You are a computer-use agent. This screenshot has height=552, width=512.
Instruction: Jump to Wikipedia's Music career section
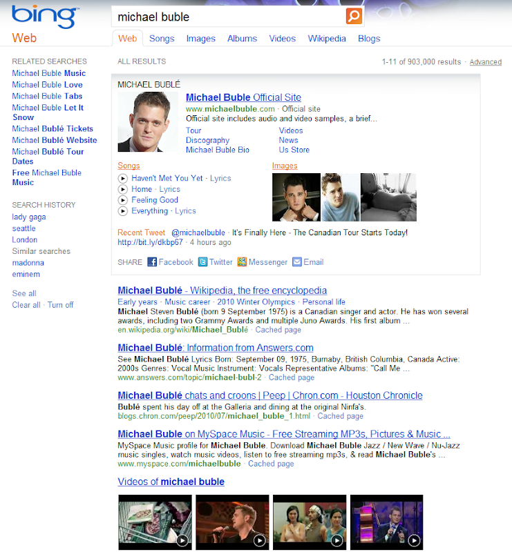[x=187, y=302]
